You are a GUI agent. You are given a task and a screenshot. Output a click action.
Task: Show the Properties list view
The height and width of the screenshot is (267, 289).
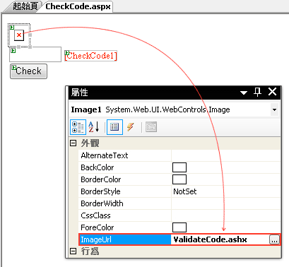[114, 127]
